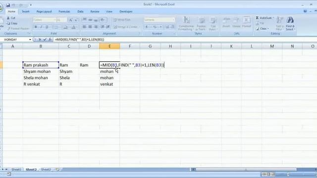Click the Insert Function fx icon
The image size is (317, 178).
coord(50,40)
